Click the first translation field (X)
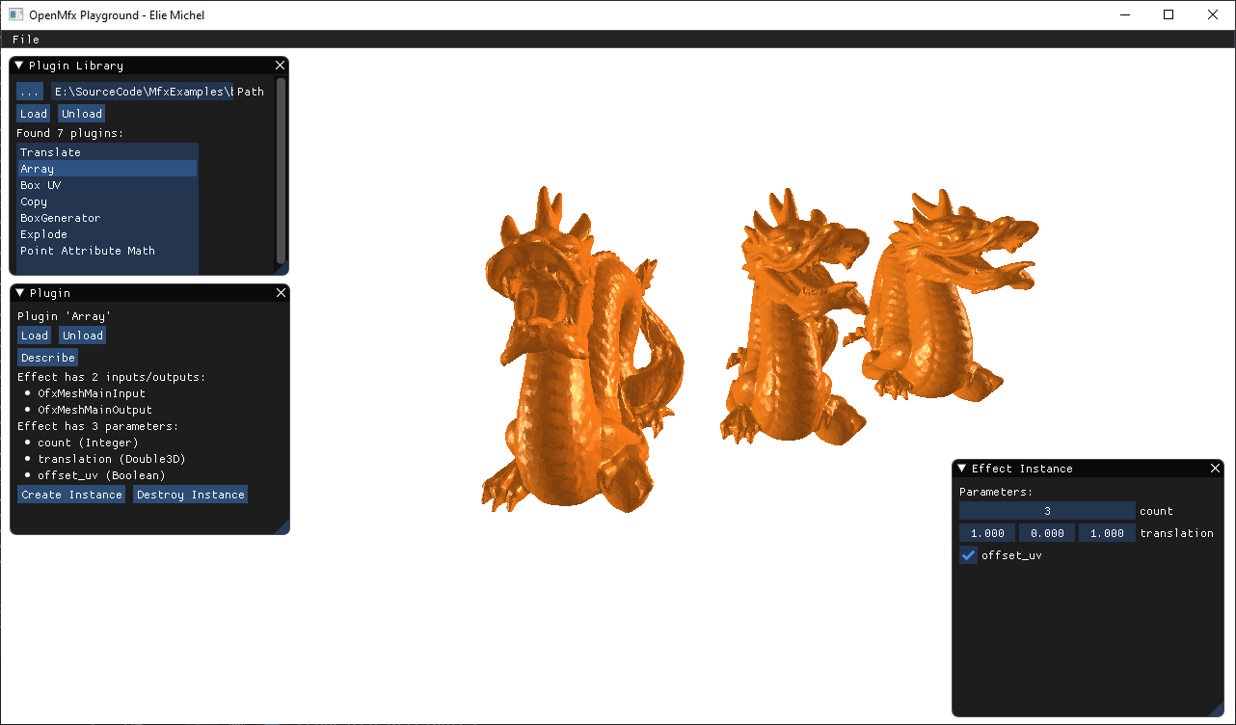1236x725 pixels. click(987, 533)
